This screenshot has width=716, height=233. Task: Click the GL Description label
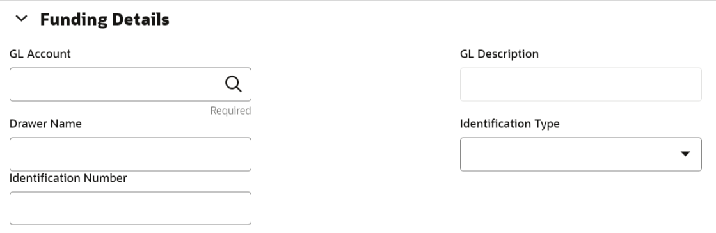(499, 54)
